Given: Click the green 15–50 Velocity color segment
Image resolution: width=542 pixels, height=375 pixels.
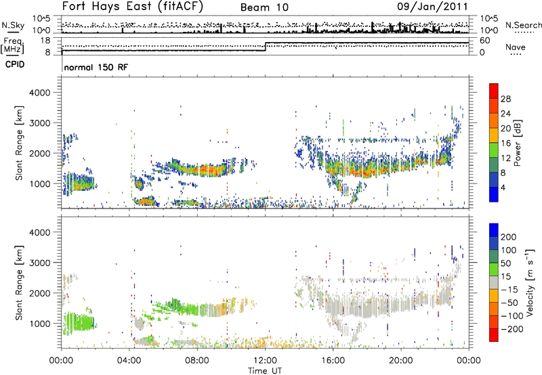Looking at the screenshot, I should (494, 269).
